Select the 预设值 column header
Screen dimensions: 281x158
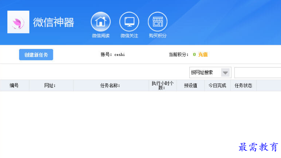point(190,85)
